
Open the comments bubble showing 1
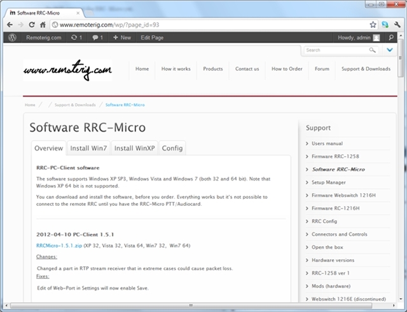(97, 37)
